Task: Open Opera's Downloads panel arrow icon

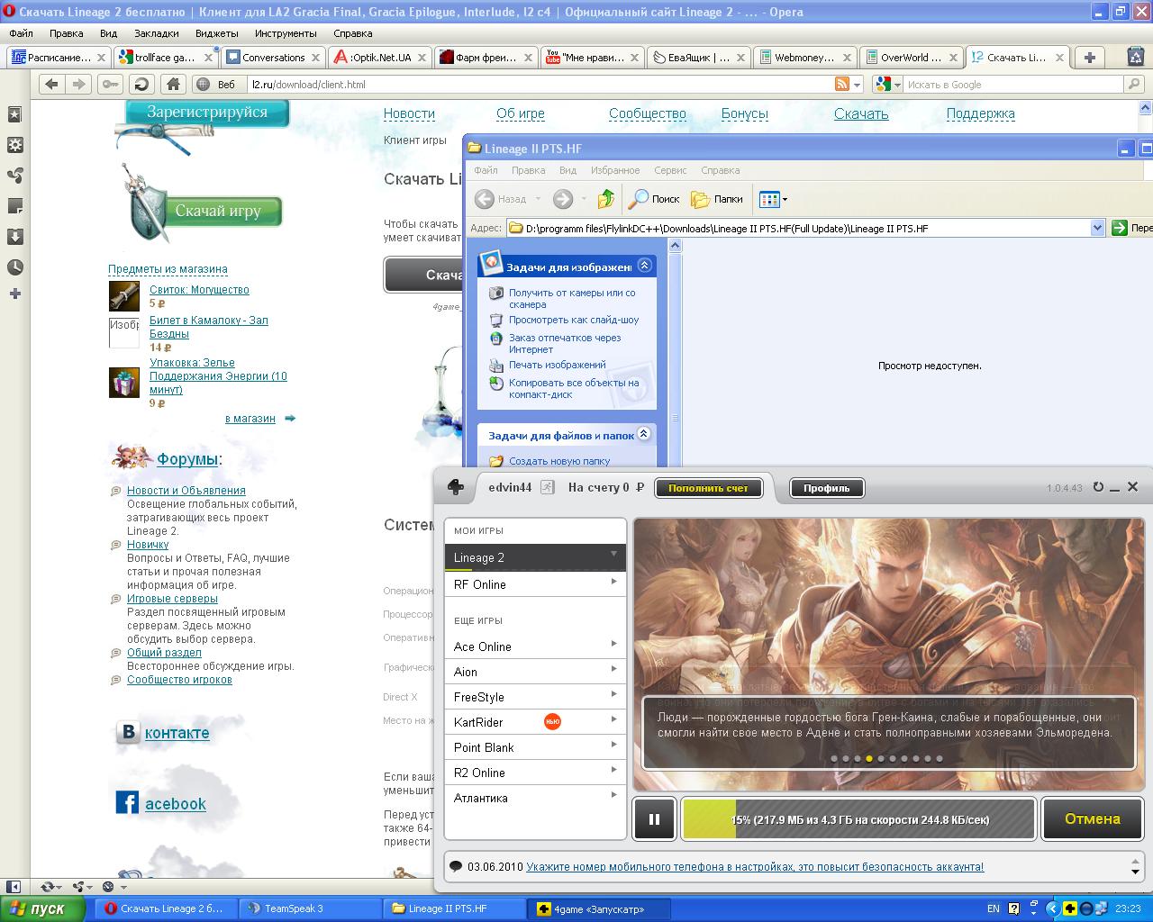Action: [14, 237]
